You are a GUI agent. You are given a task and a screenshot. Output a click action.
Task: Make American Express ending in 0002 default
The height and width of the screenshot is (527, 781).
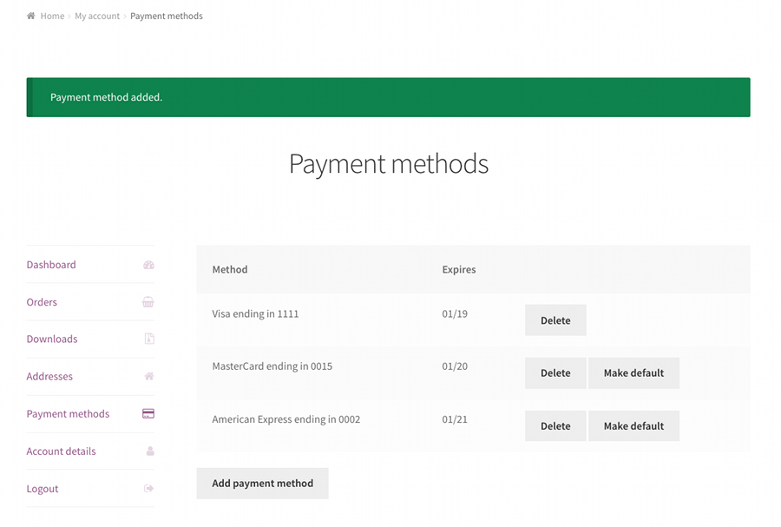(633, 426)
